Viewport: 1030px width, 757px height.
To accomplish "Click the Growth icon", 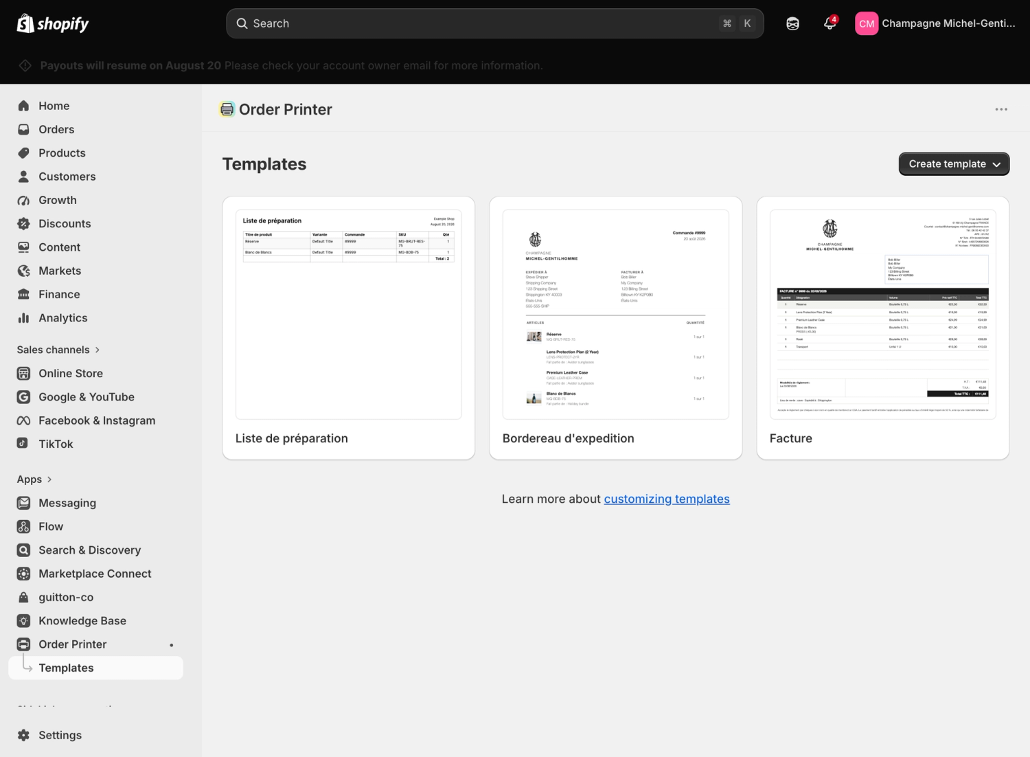I will click(x=23, y=200).
